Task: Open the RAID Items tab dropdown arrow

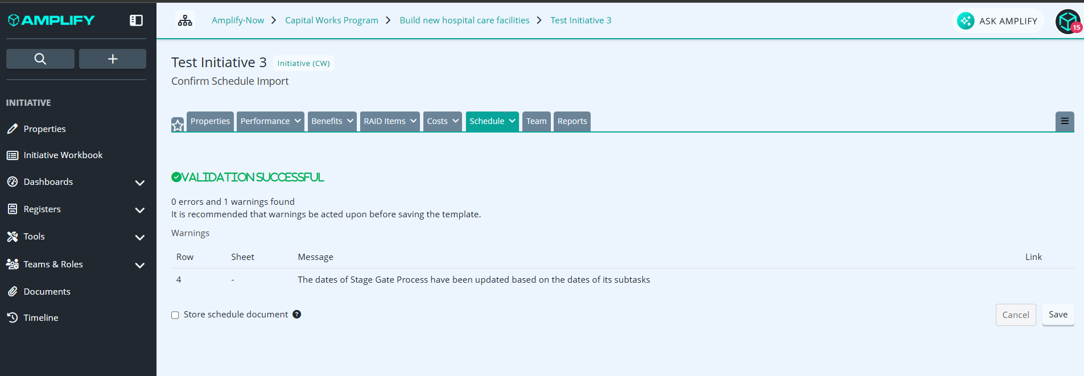Action: click(413, 121)
